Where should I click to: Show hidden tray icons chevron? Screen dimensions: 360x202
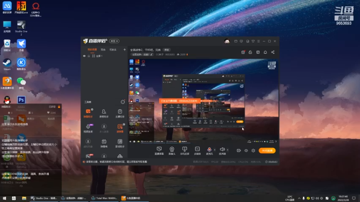point(299,198)
